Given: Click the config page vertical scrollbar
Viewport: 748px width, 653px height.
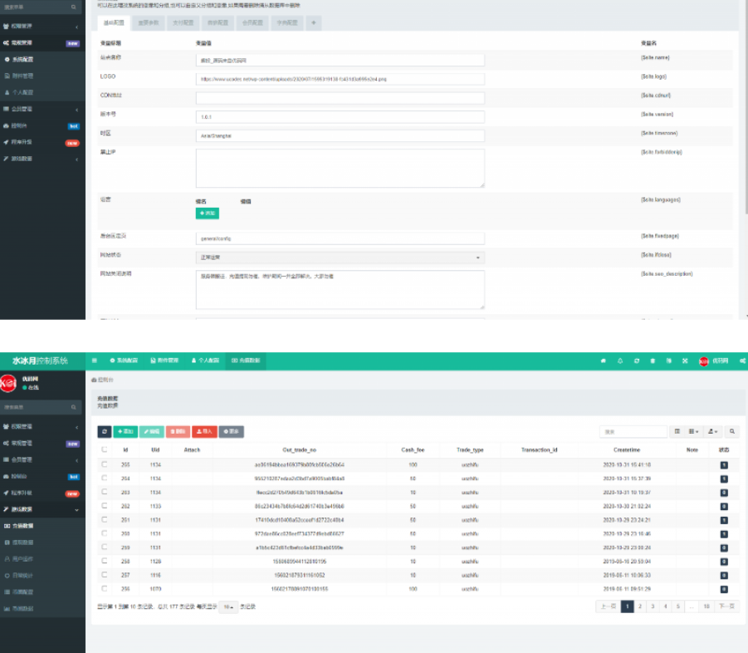Looking at the screenshot, I should click(746, 107).
